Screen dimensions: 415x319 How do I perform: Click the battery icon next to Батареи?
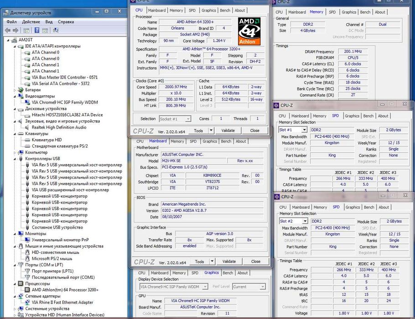(x=21, y=90)
